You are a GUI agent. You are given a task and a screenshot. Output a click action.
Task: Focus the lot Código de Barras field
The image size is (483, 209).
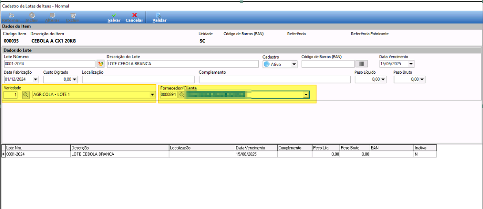coord(328,64)
